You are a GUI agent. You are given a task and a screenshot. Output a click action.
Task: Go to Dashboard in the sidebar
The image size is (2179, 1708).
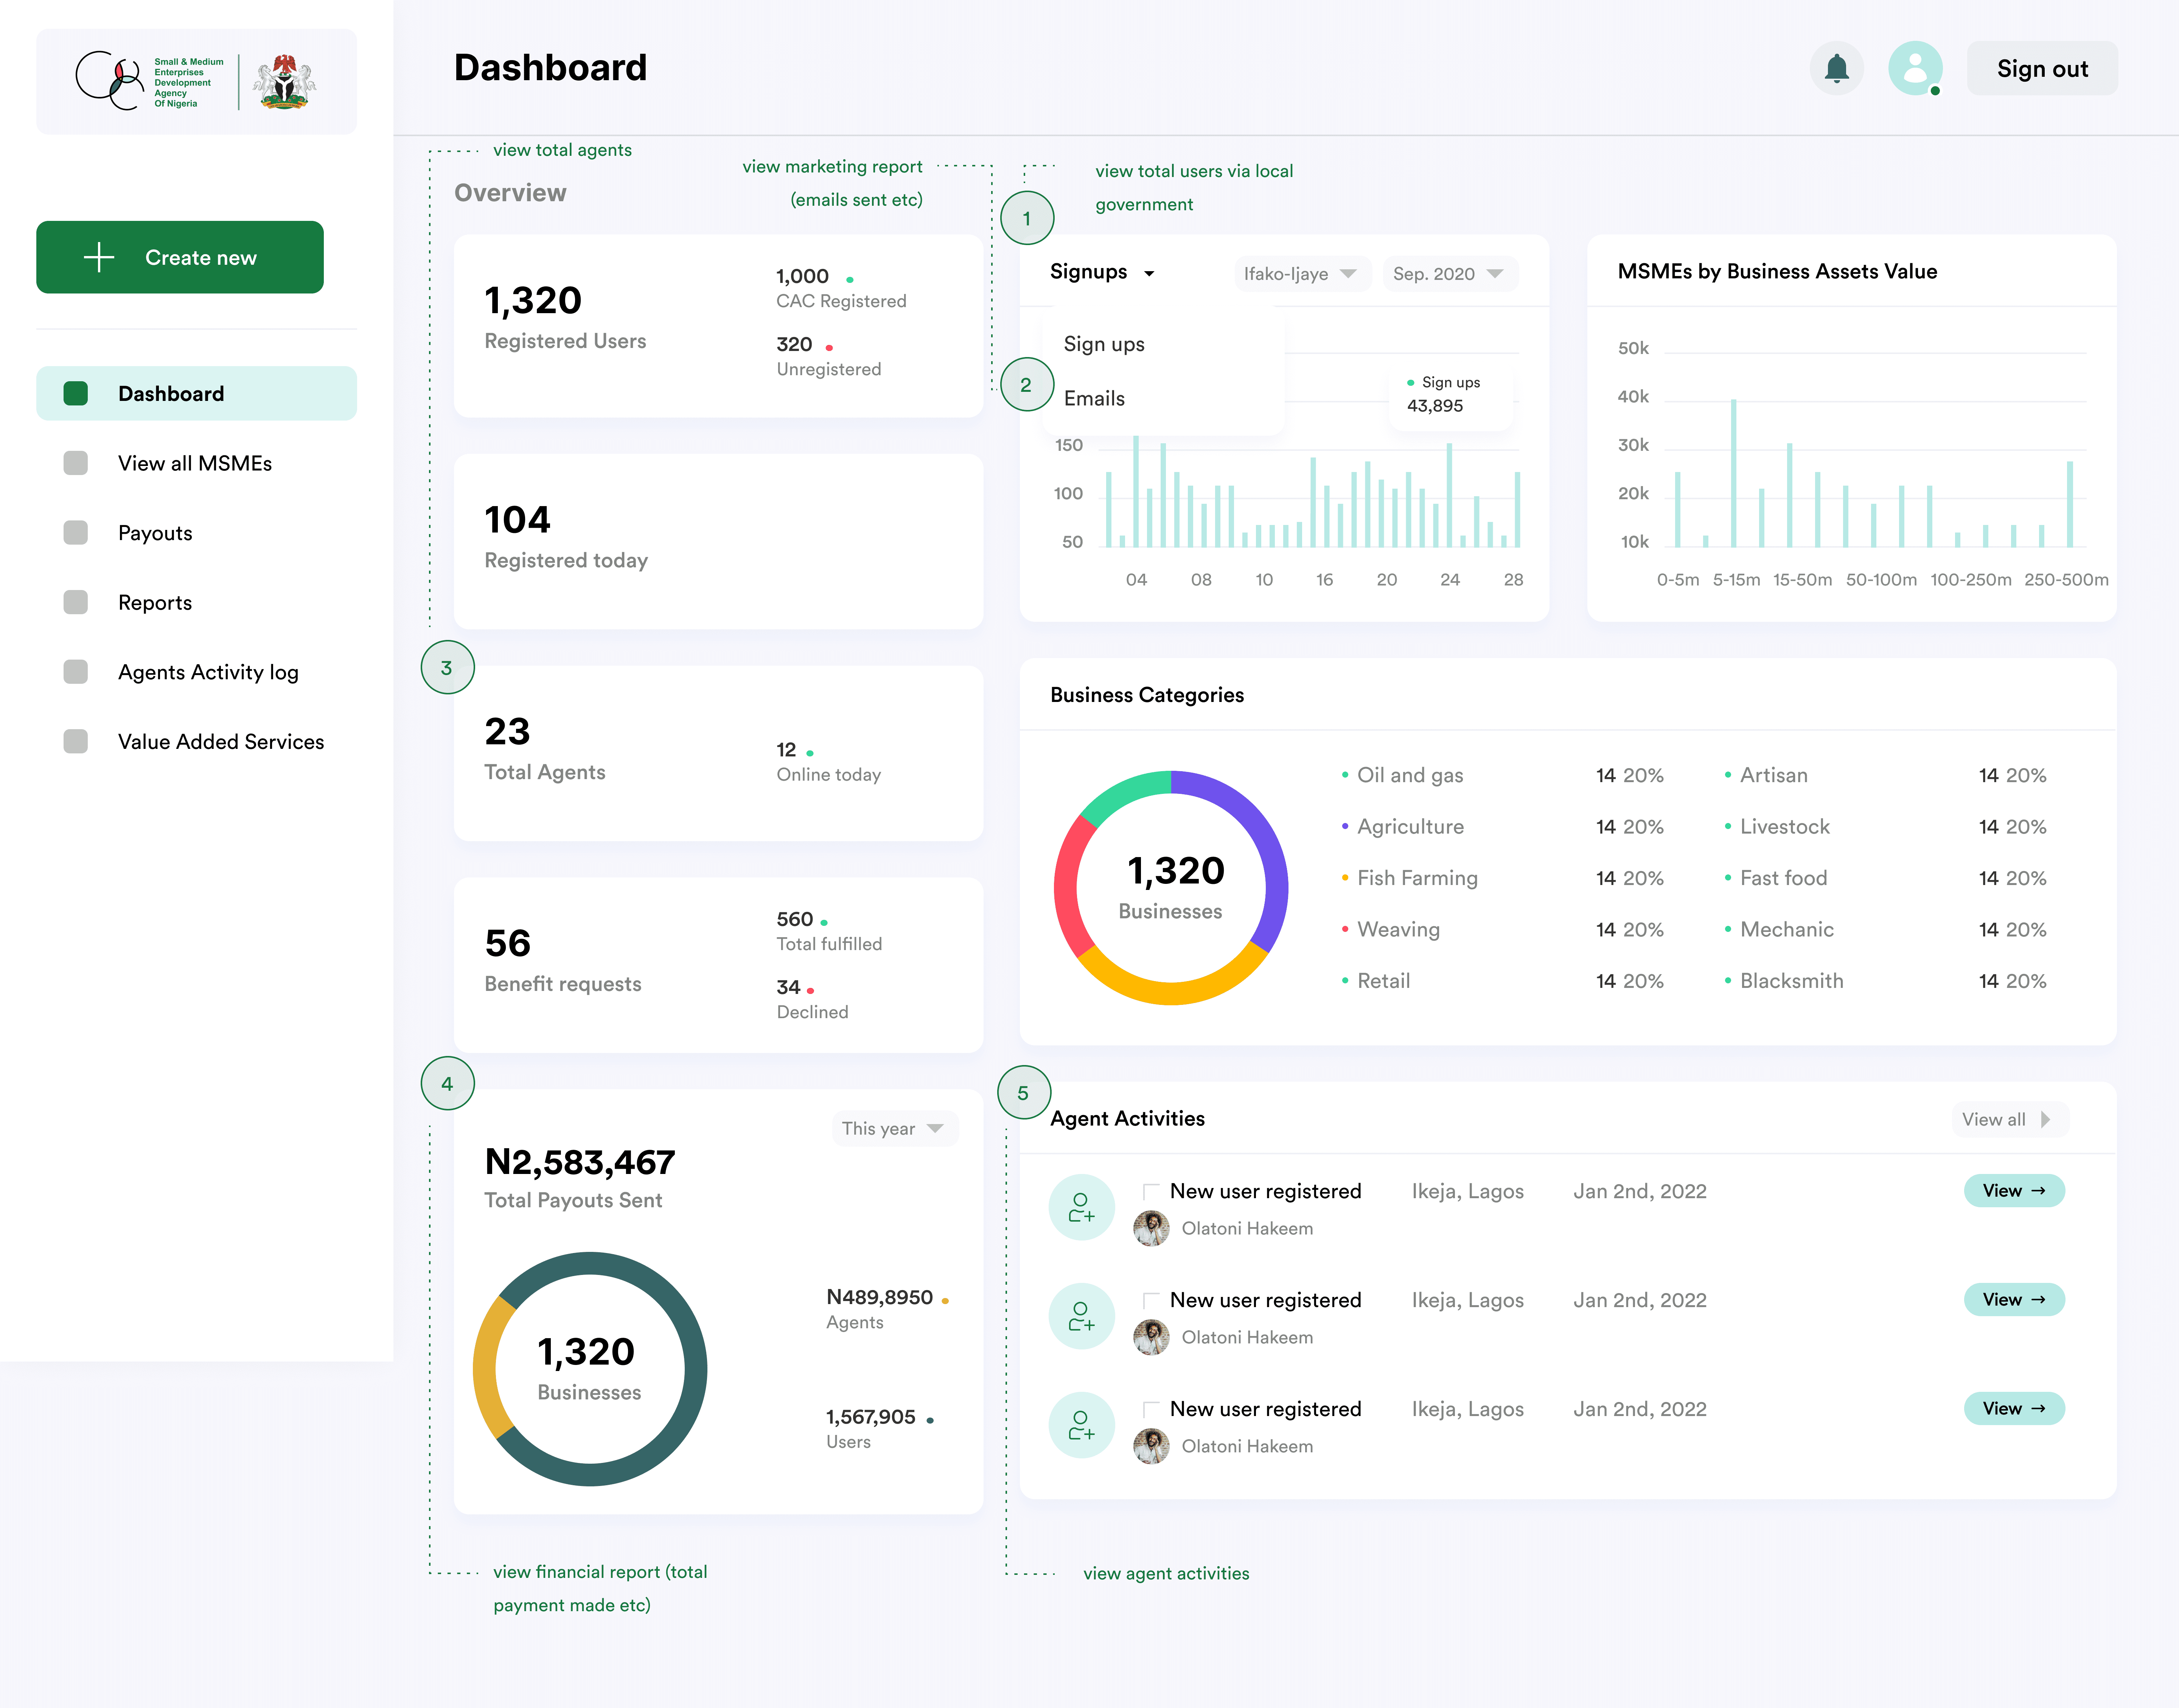coord(196,393)
